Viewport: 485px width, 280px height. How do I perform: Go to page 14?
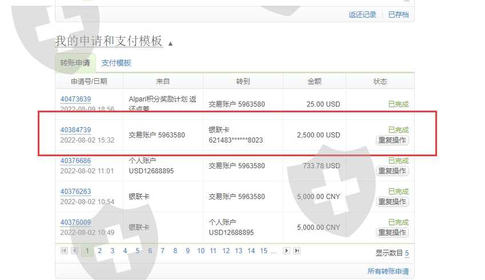251,251
